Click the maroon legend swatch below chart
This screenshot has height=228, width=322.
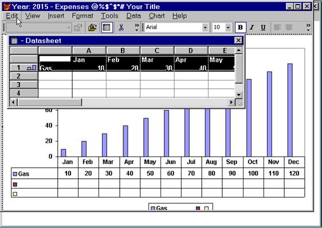(x=198, y=209)
